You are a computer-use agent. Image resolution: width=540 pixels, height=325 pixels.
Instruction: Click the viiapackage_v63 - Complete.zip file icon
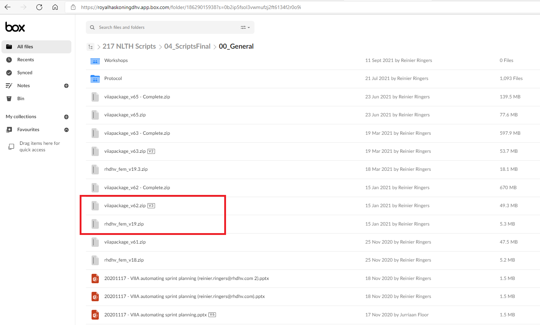click(95, 133)
